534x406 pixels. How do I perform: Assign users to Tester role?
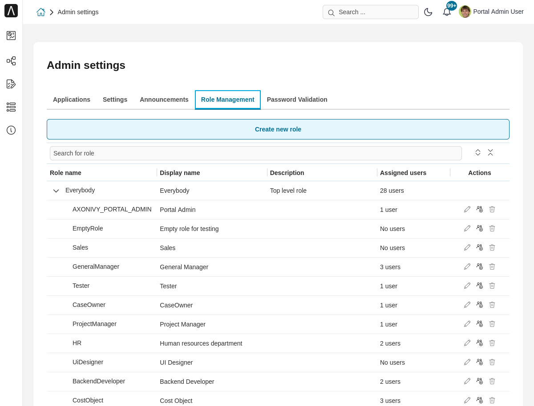480,286
